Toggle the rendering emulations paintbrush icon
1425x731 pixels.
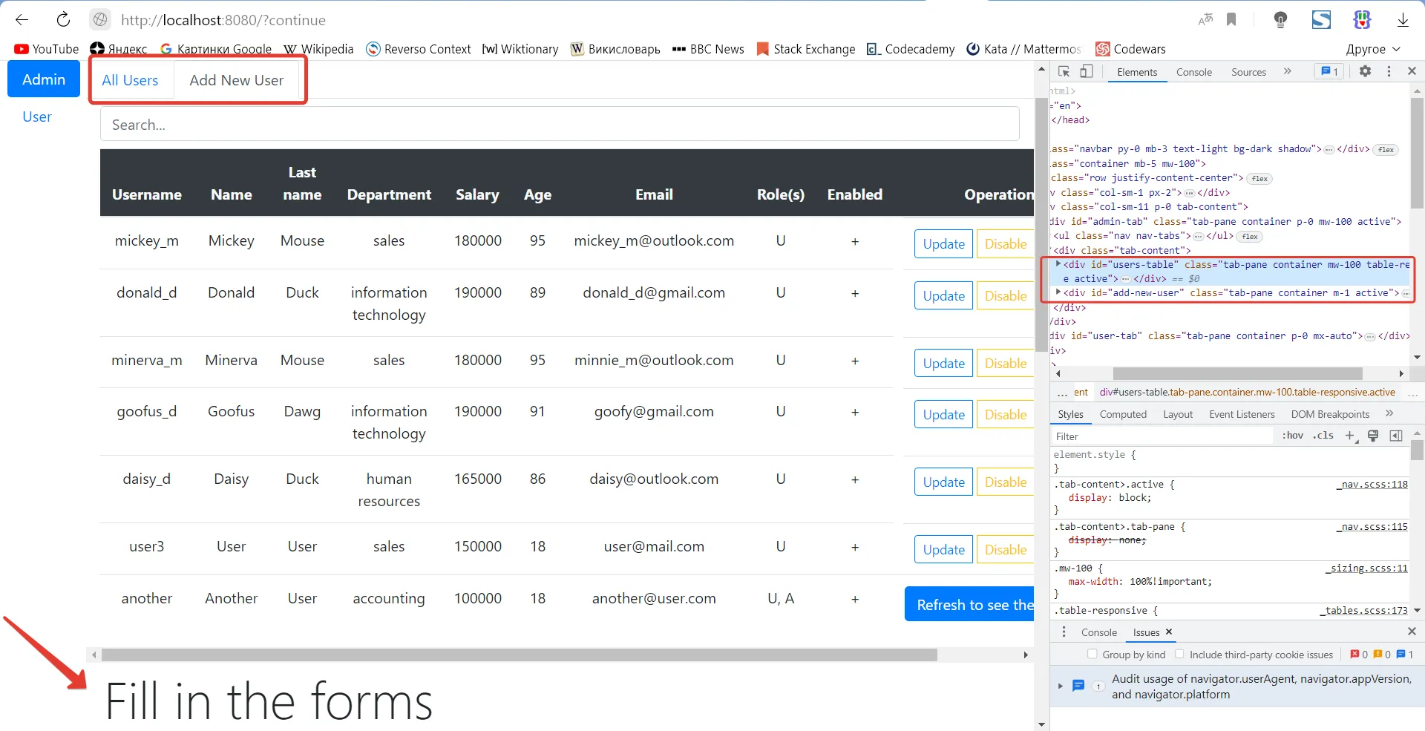click(1373, 436)
